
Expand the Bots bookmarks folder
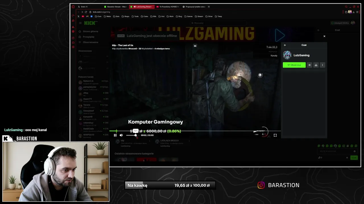pyautogui.click(x=117, y=16)
